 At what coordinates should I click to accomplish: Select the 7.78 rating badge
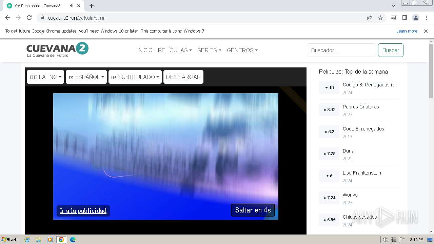point(329,154)
